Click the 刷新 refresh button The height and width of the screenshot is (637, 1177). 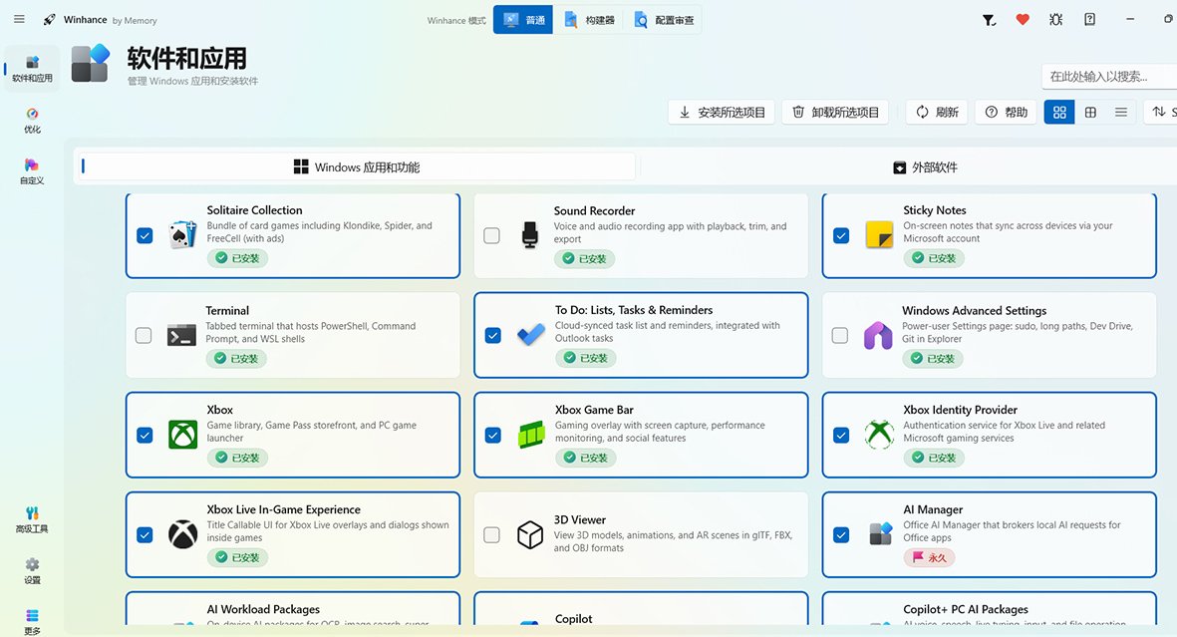pyautogui.click(x=937, y=112)
